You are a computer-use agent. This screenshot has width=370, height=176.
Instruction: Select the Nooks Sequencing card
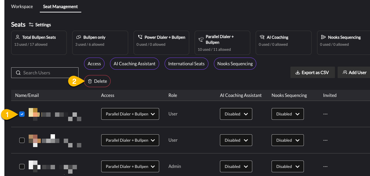tap(344, 43)
